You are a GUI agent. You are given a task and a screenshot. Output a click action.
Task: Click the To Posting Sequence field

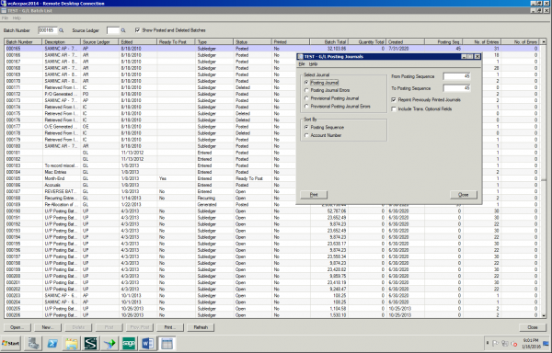(x=456, y=88)
